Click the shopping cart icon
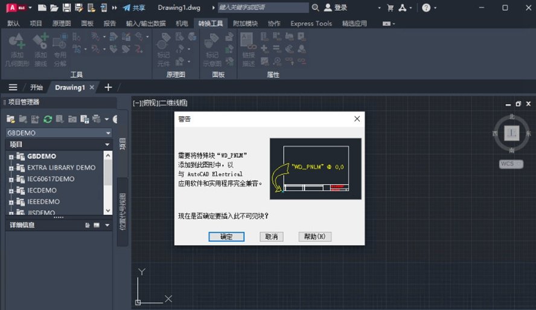The height and width of the screenshot is (310, 536). click(390, 8)
